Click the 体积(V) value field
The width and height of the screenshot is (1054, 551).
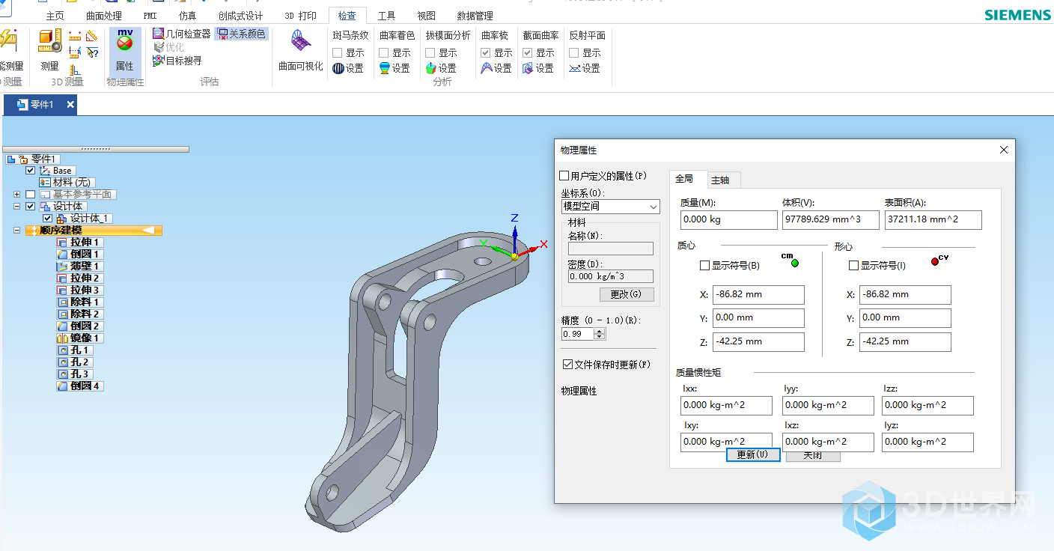pyautogui.click(x=831, y=219)
